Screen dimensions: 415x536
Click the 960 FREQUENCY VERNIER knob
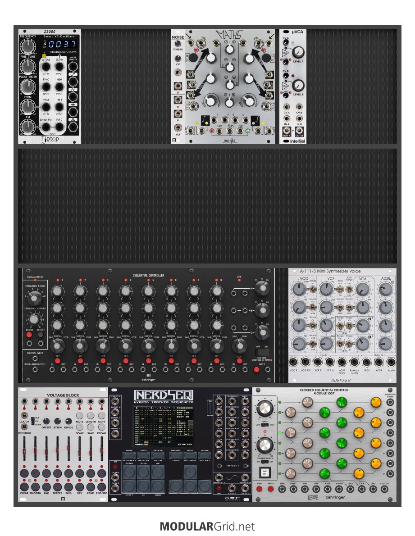33,320
